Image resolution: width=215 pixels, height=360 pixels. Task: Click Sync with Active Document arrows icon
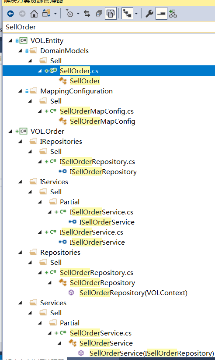pyautogui.click(x=87, y=14)
